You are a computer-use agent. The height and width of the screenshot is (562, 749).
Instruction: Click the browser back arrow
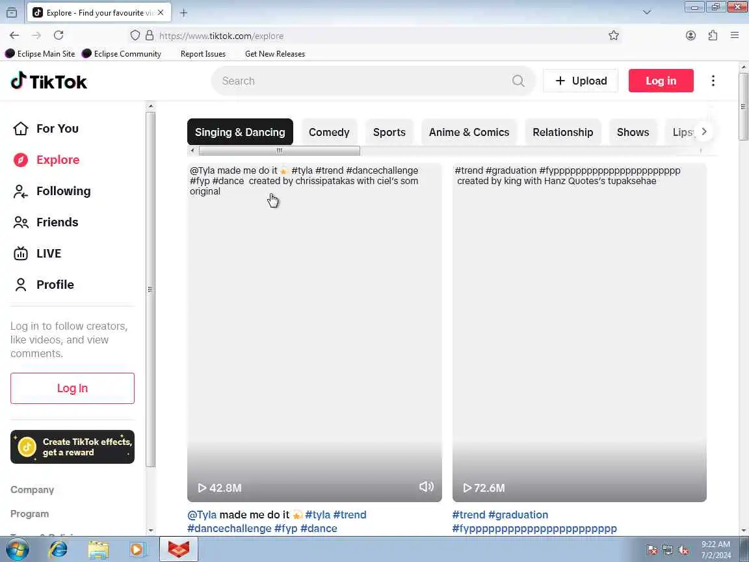[14, 35]
